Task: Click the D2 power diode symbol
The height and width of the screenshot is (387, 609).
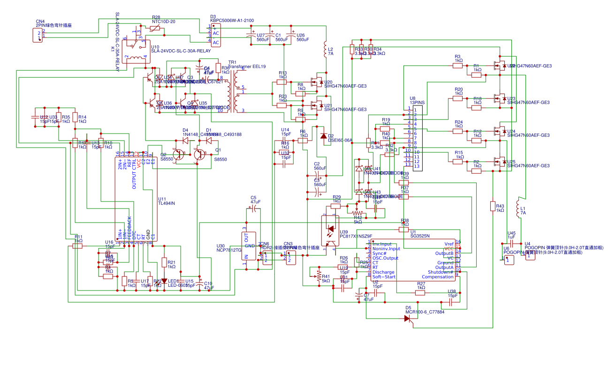Action: coord(323,136)
